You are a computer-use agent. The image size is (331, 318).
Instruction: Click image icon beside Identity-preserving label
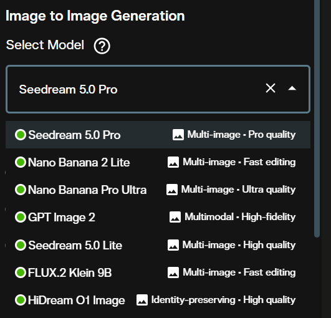[142, 300]
